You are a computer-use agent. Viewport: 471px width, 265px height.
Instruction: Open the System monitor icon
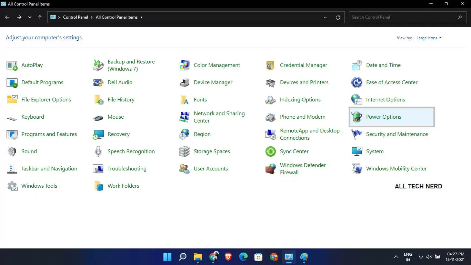point(357,151)
